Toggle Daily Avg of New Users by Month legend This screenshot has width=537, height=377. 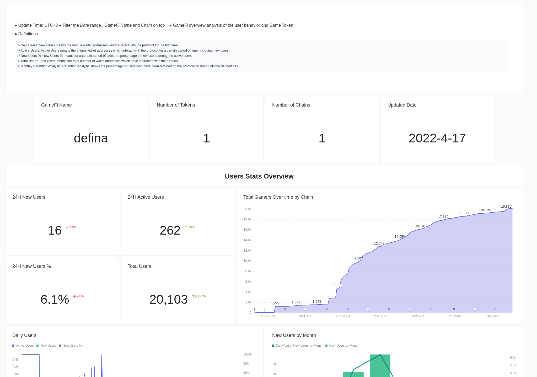tap(297, 346)
